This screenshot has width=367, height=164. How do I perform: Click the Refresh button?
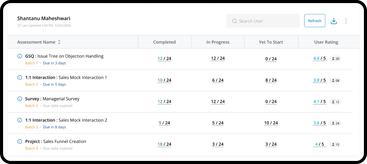tap(315, 21)
